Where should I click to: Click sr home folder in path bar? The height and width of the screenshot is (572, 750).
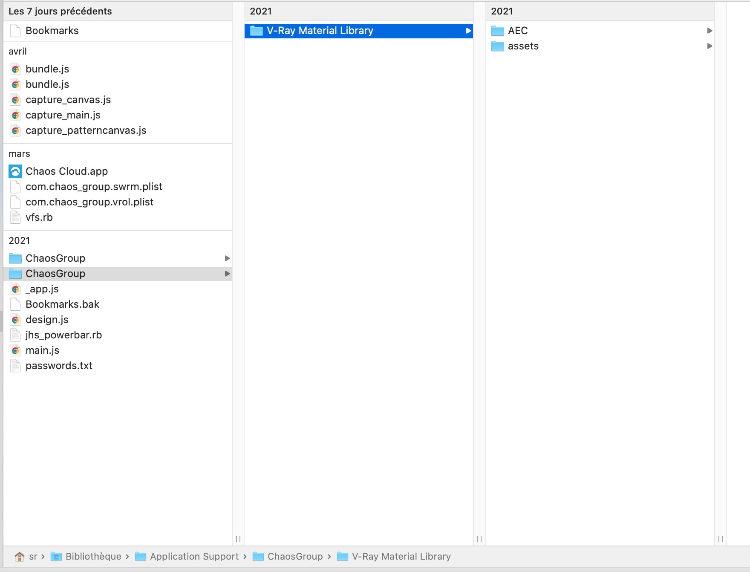point(33,556)
